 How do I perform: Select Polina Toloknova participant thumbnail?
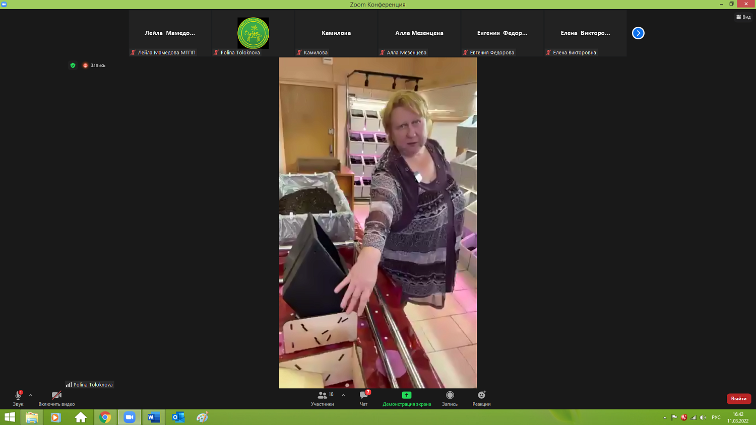pos(253,33)
